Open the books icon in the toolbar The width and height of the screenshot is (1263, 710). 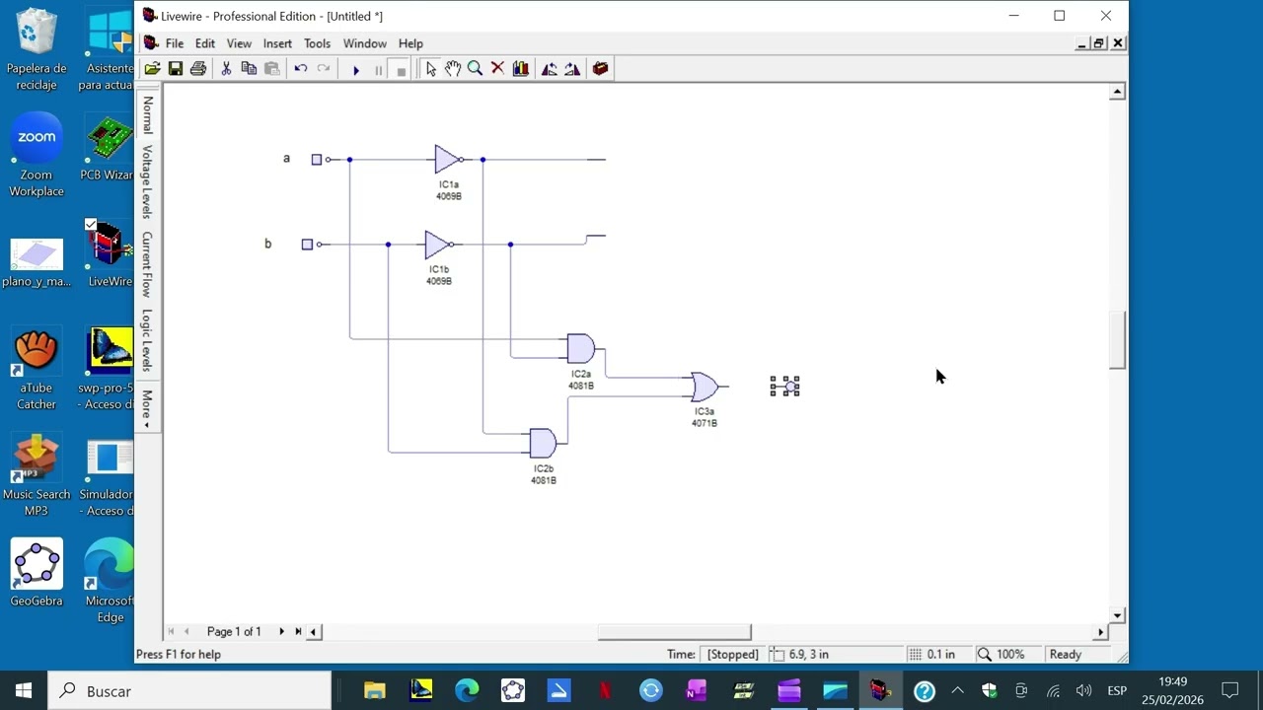[521, 69]
